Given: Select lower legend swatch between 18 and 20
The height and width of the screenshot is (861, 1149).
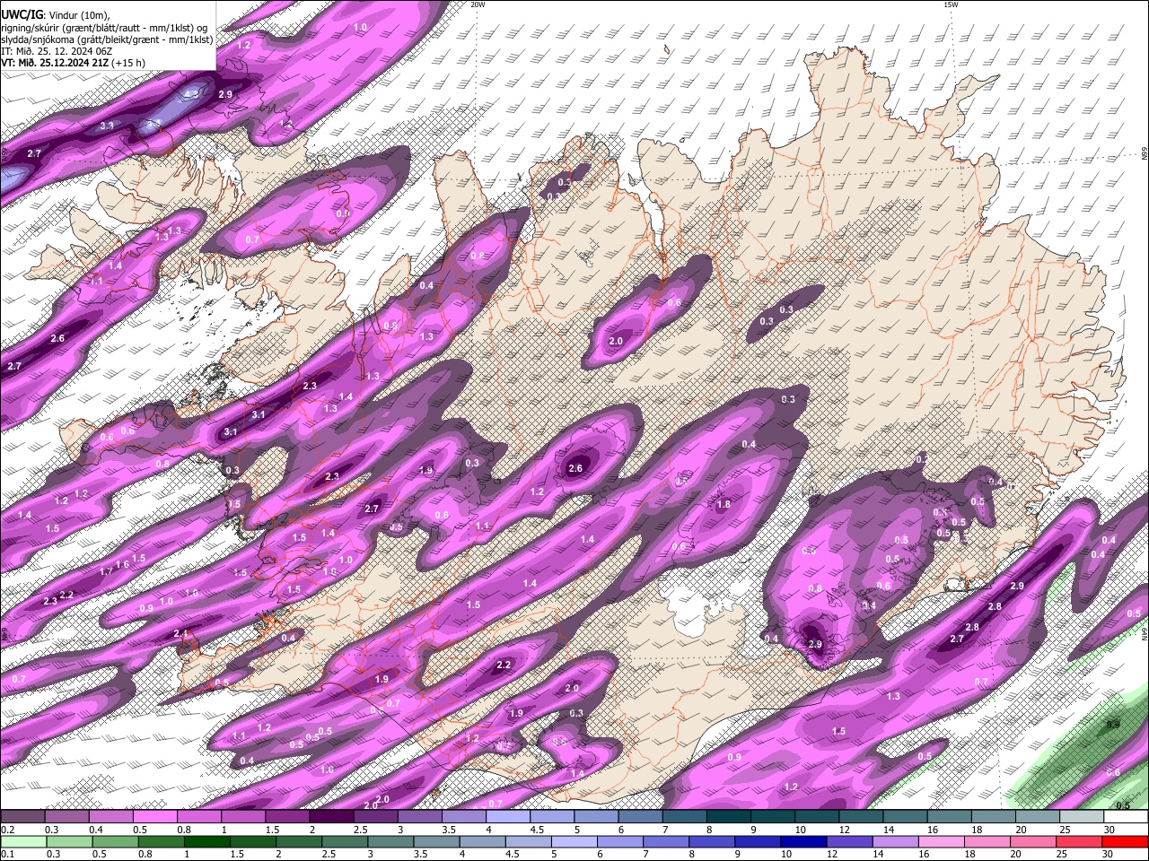Looking at the screenshot, I should (988, 841).
